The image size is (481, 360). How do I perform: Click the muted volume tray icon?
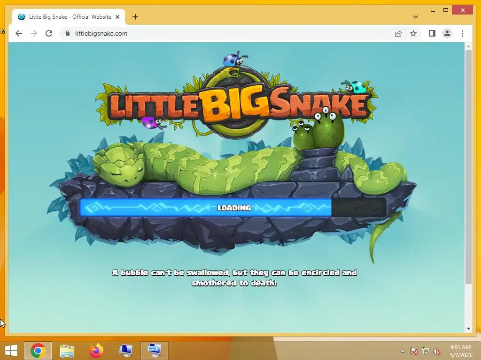pyautogui.click(x=437, y=351)
